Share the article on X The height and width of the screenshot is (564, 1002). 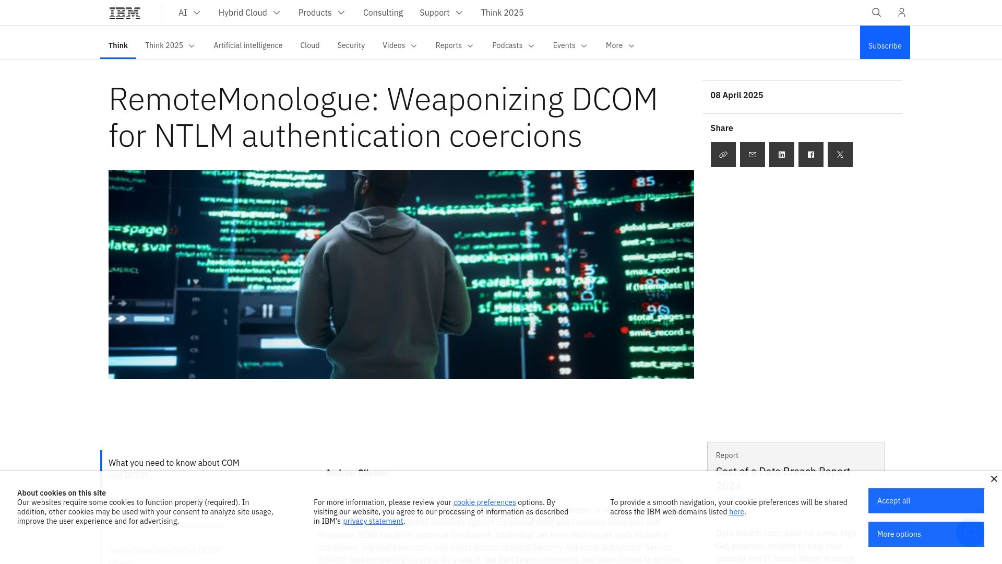click(840, 155)
